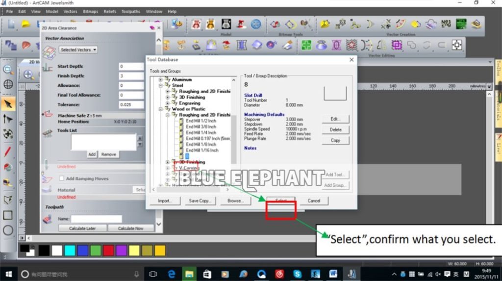Click the help icon in 2D Area Clearance
Screen dimensions: 502x281
pos(152,28)
